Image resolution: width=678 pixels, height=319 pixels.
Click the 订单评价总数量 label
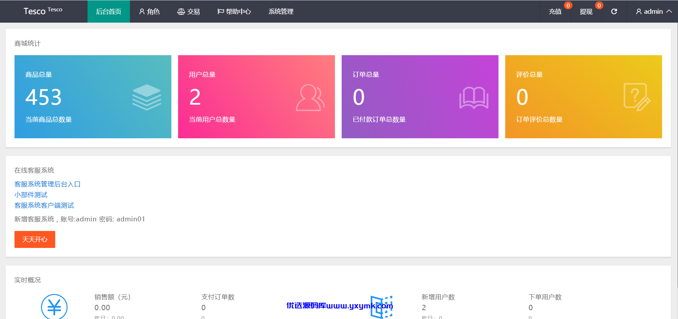coord(539,120)
